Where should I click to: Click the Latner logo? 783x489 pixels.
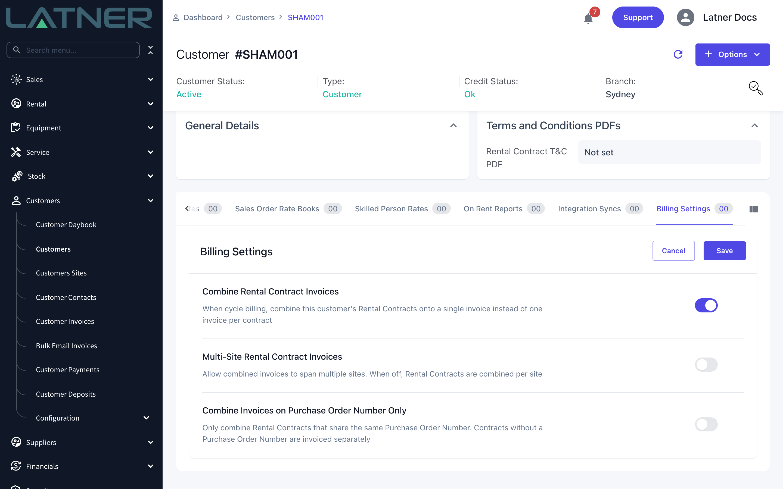coord(79,18)
